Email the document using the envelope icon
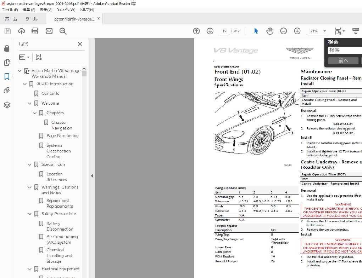362x278 pixels. pyautogui.click(x=49, y=31)
